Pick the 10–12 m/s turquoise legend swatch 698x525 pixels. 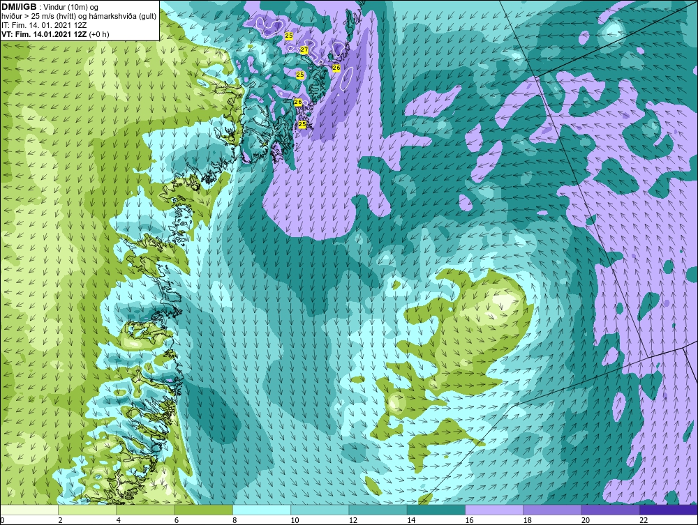click(x=320, y=510)
